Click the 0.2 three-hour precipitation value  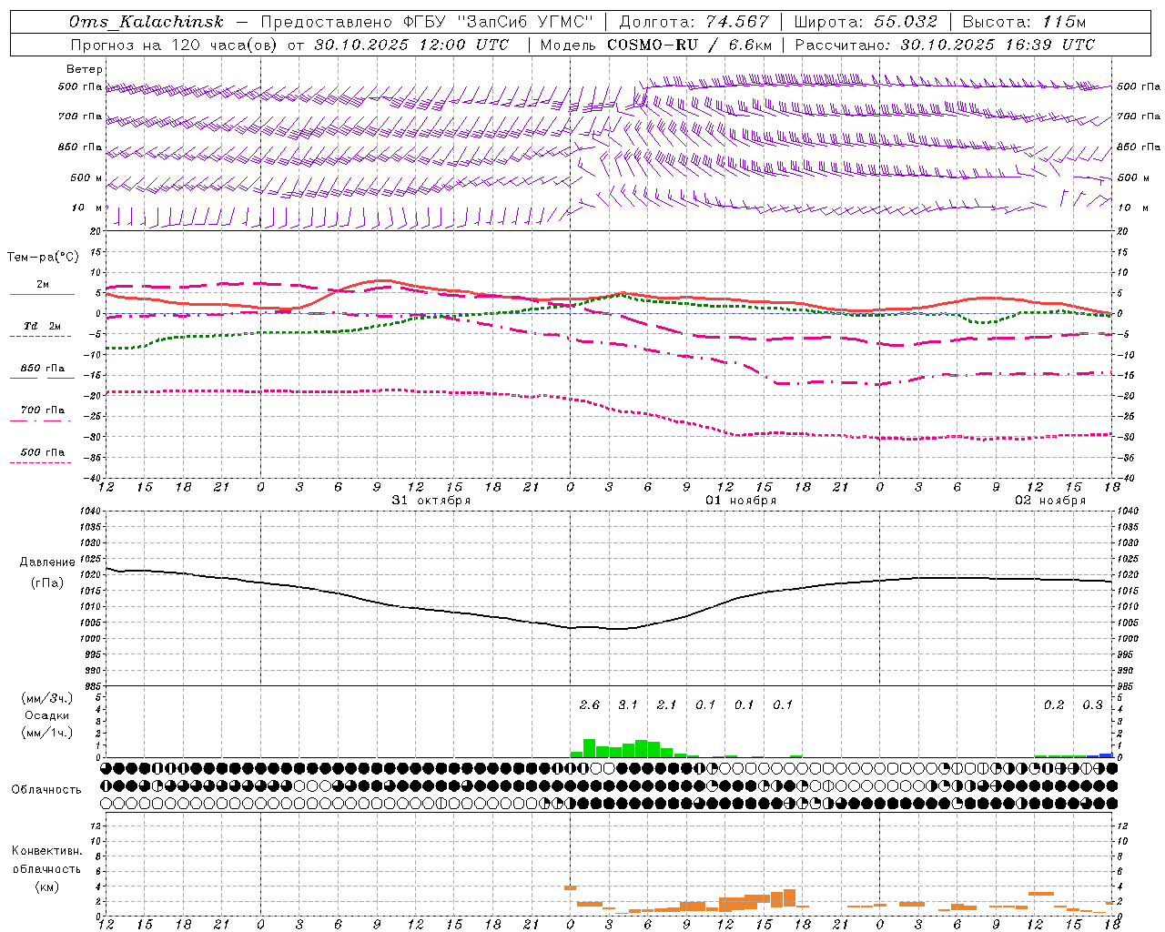1054,704
